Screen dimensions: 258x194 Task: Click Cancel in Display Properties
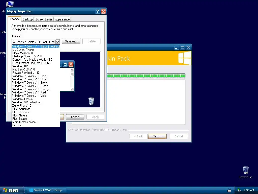pos(75,117)
